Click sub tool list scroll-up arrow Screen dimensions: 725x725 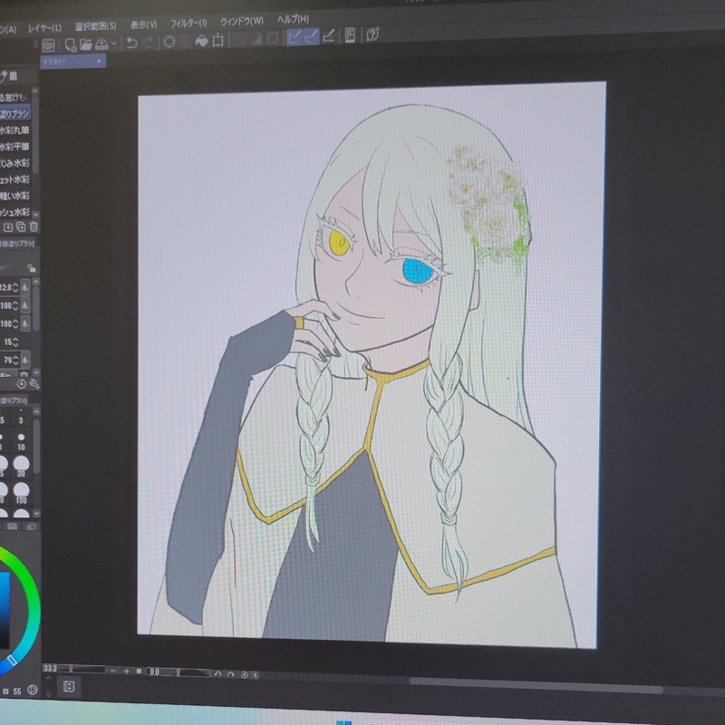click(x=35, y=92)
